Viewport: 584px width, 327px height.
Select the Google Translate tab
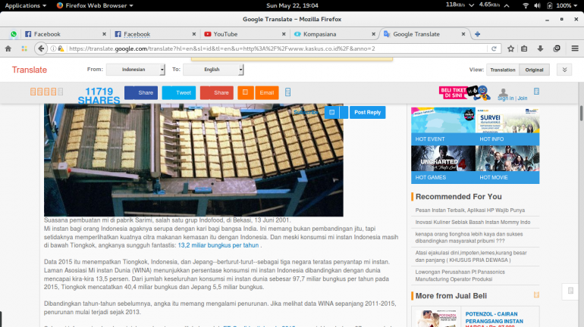coord(425,34)
